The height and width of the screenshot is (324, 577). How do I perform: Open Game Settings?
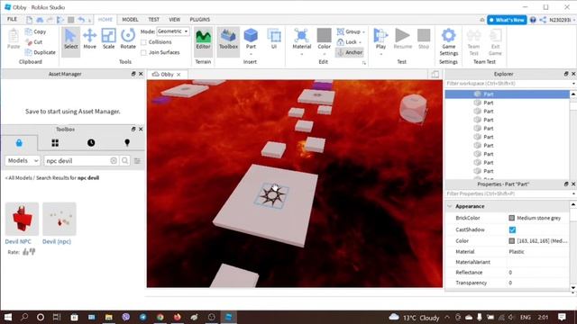click(448, 42)
